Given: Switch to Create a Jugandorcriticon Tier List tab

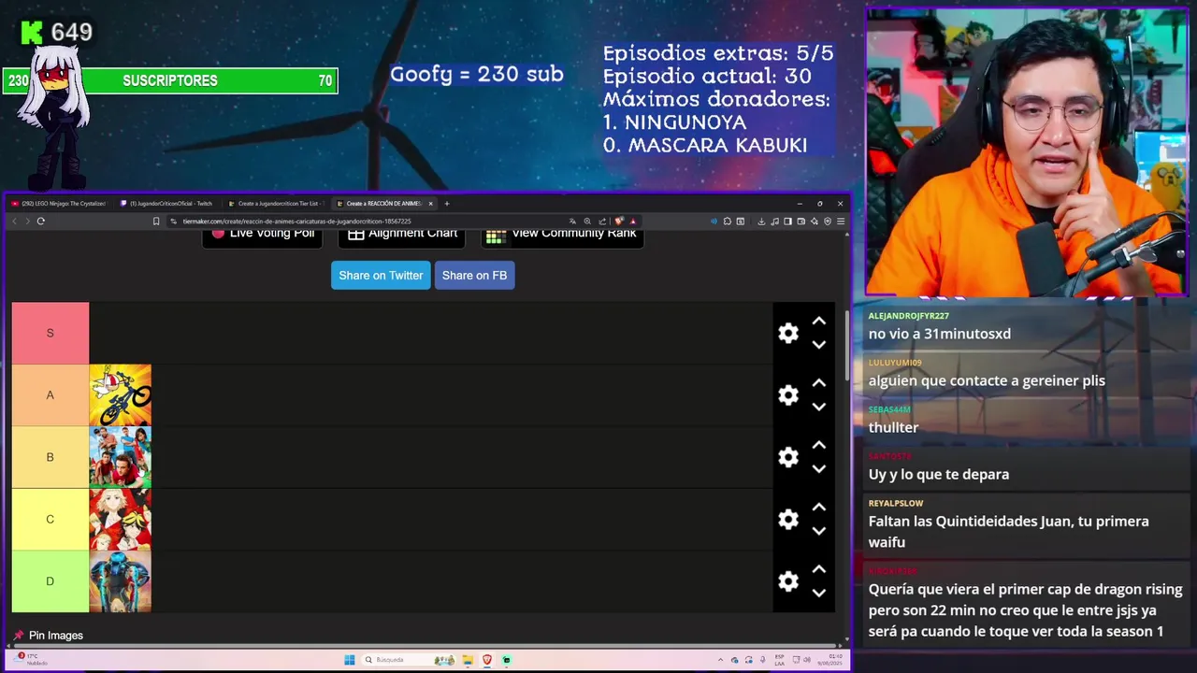Looking at the screenshot, I should (x=279, y=203).
